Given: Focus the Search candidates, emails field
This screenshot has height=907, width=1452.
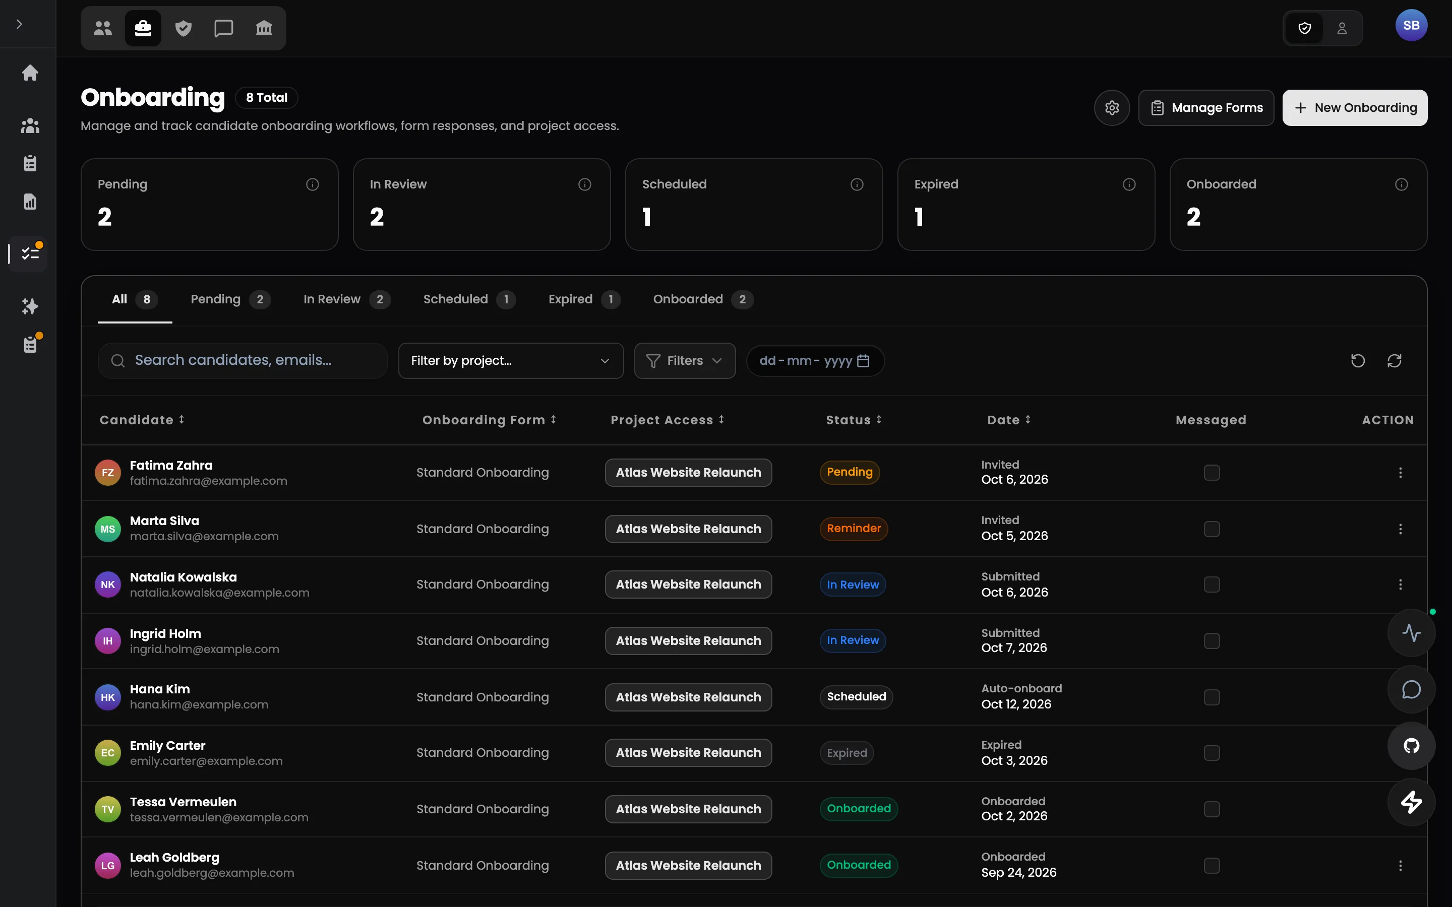Looking at the screenshot, I should (x=243, y=360).
